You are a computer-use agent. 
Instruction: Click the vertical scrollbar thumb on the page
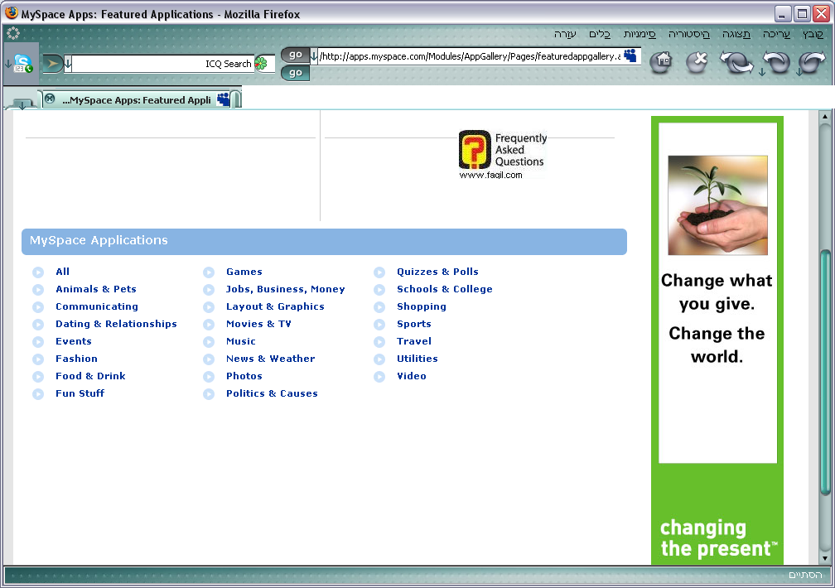[x=824, y=373]
